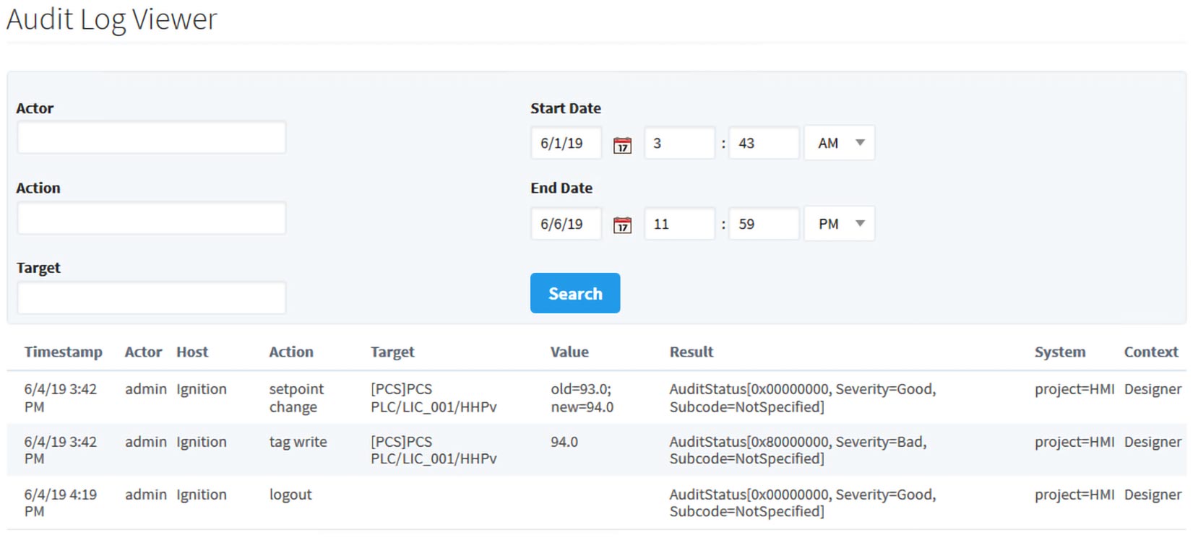Screen dimensions: 1198x540
Task: Click the Target column header in table
Action: [x=392, y=352]
